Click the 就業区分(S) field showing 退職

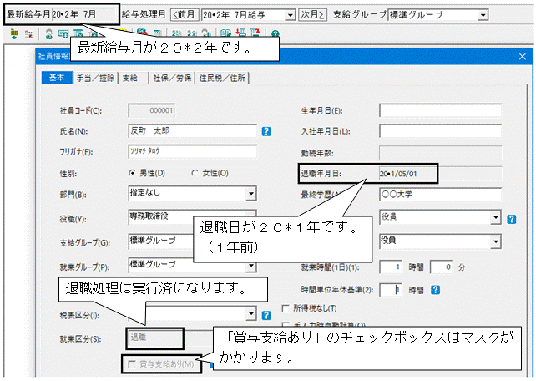(154, 338)
